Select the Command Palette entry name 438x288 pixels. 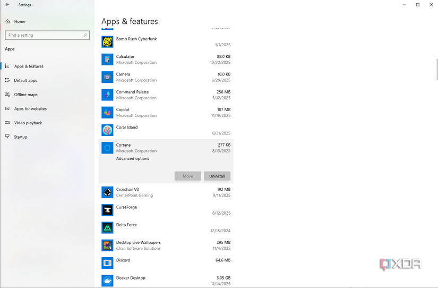(x=132, y=92)
